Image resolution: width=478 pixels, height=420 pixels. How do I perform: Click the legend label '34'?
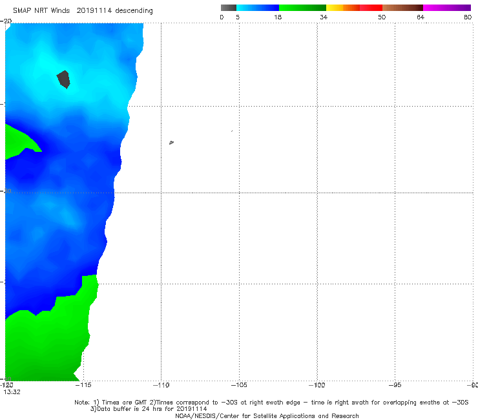click(324, 17)
